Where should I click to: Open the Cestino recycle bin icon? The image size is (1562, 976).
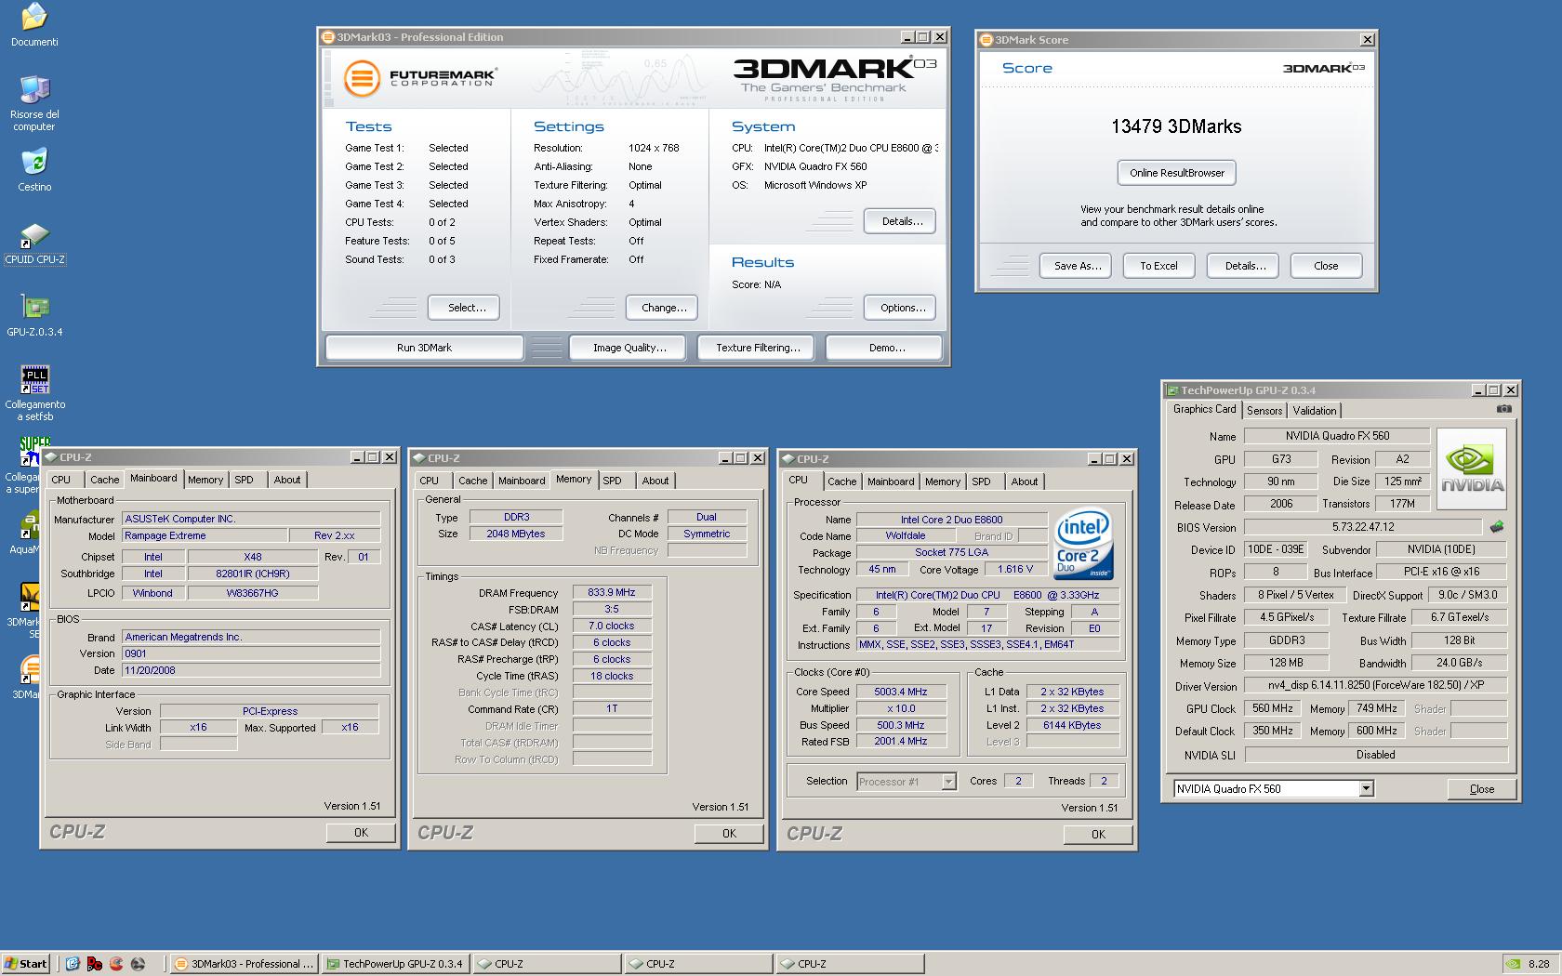[34, 162]
